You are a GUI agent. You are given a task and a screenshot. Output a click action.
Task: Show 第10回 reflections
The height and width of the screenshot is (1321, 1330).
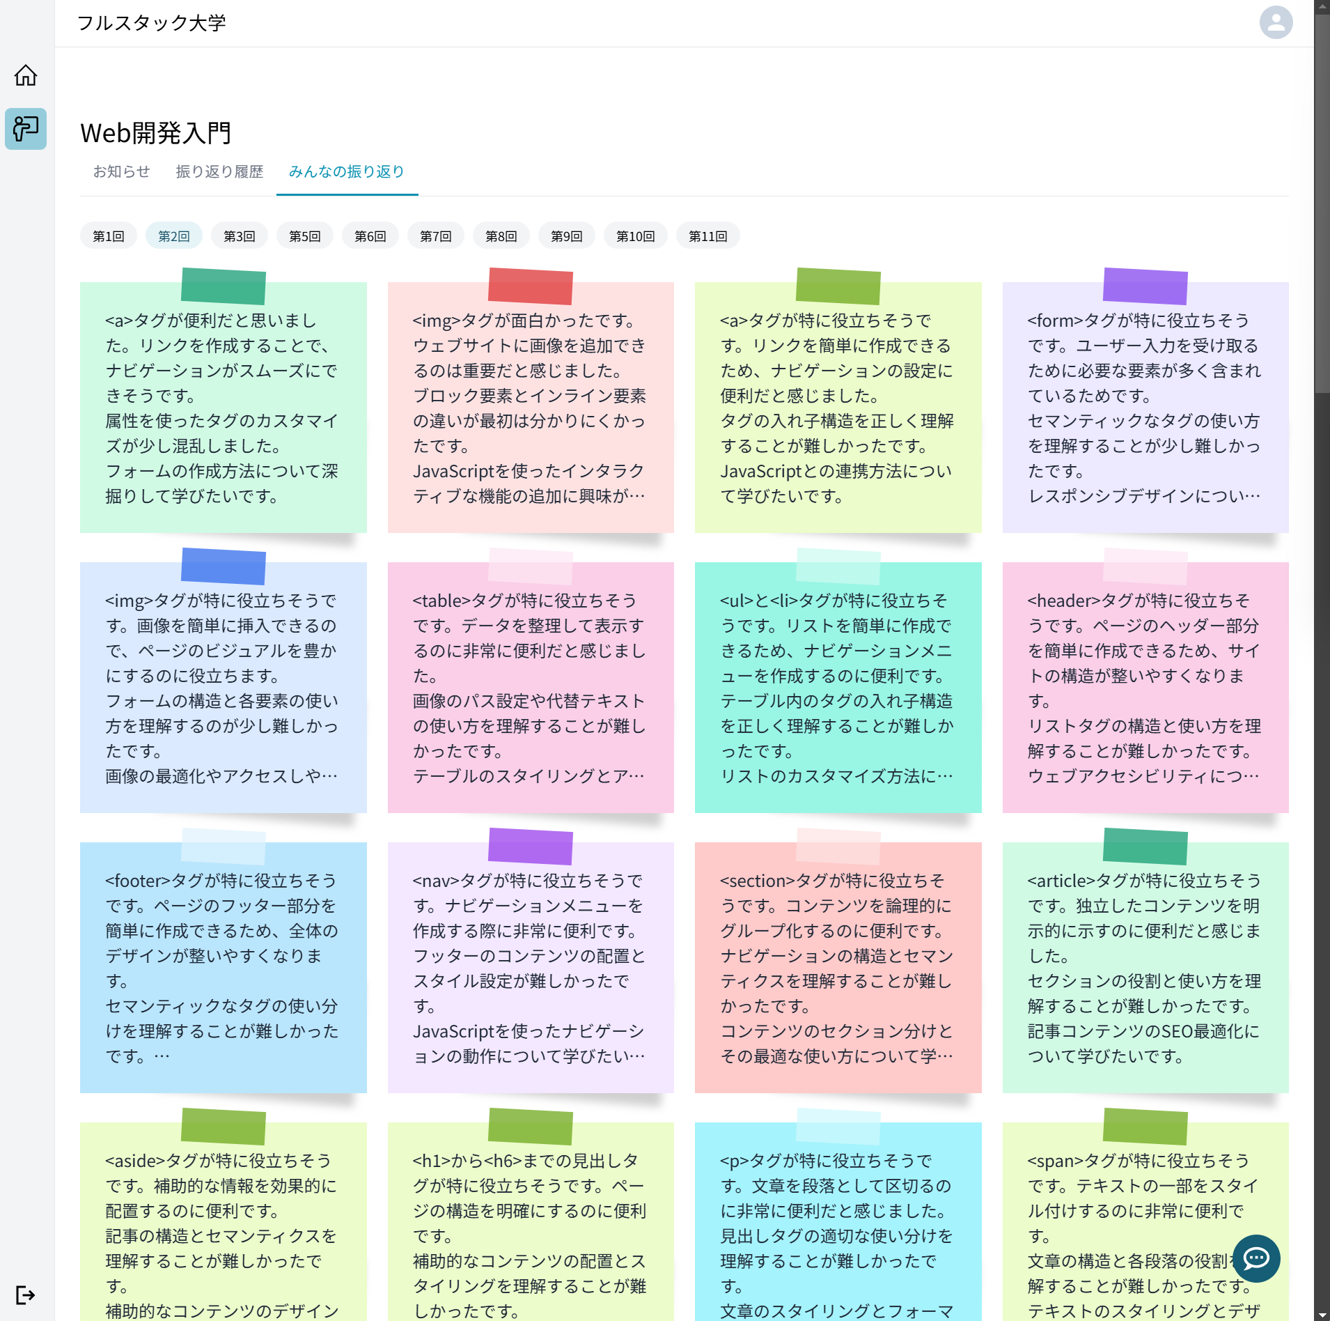pyautogui.click(x=634, y=235)
